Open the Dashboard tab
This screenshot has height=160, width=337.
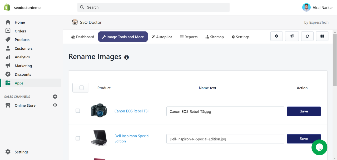click(x=83, y=37)
